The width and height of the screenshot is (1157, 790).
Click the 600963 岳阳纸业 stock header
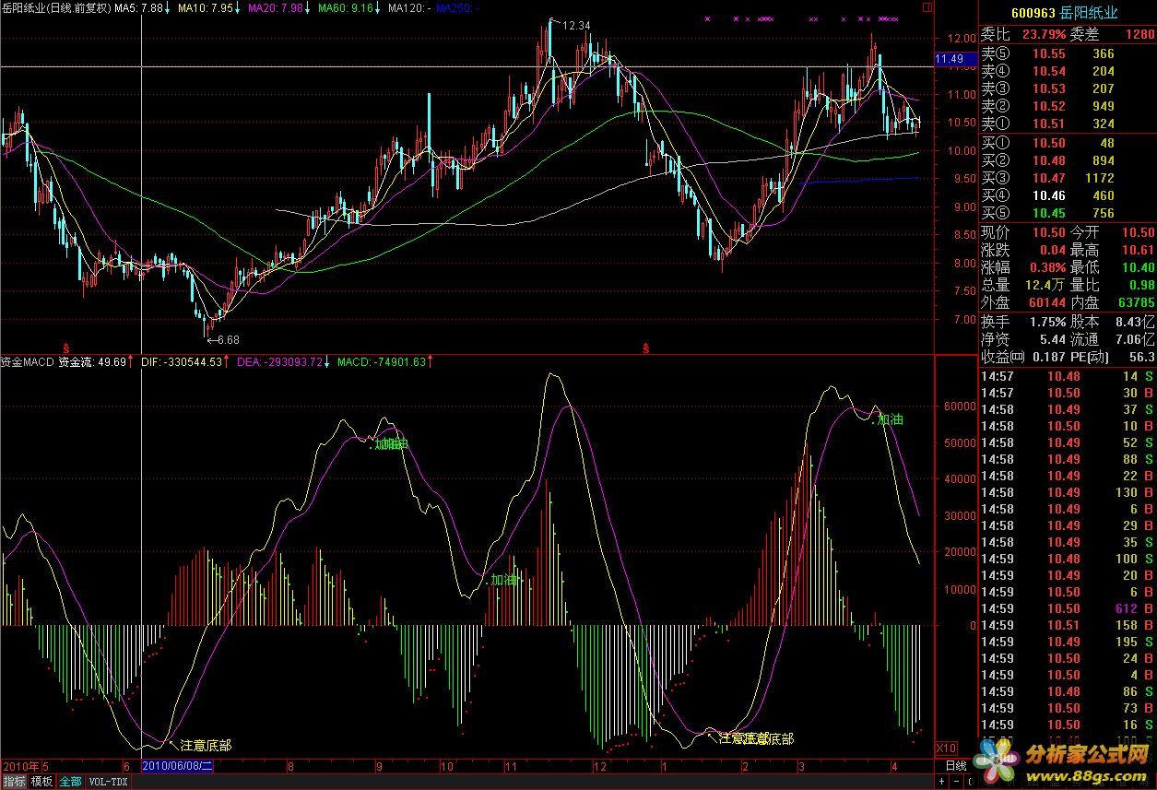coord(1064,14)
